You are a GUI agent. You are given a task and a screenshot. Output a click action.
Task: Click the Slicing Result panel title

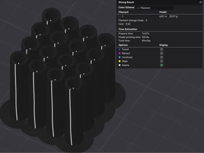coord(126,2)
